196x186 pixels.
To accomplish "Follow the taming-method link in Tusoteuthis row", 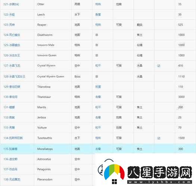I will (98, 138).
